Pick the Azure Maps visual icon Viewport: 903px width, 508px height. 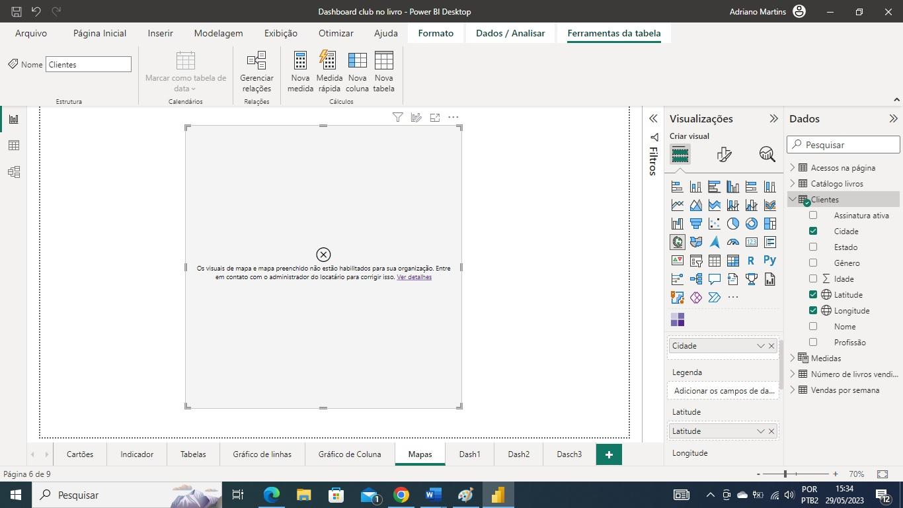(714, 242)
